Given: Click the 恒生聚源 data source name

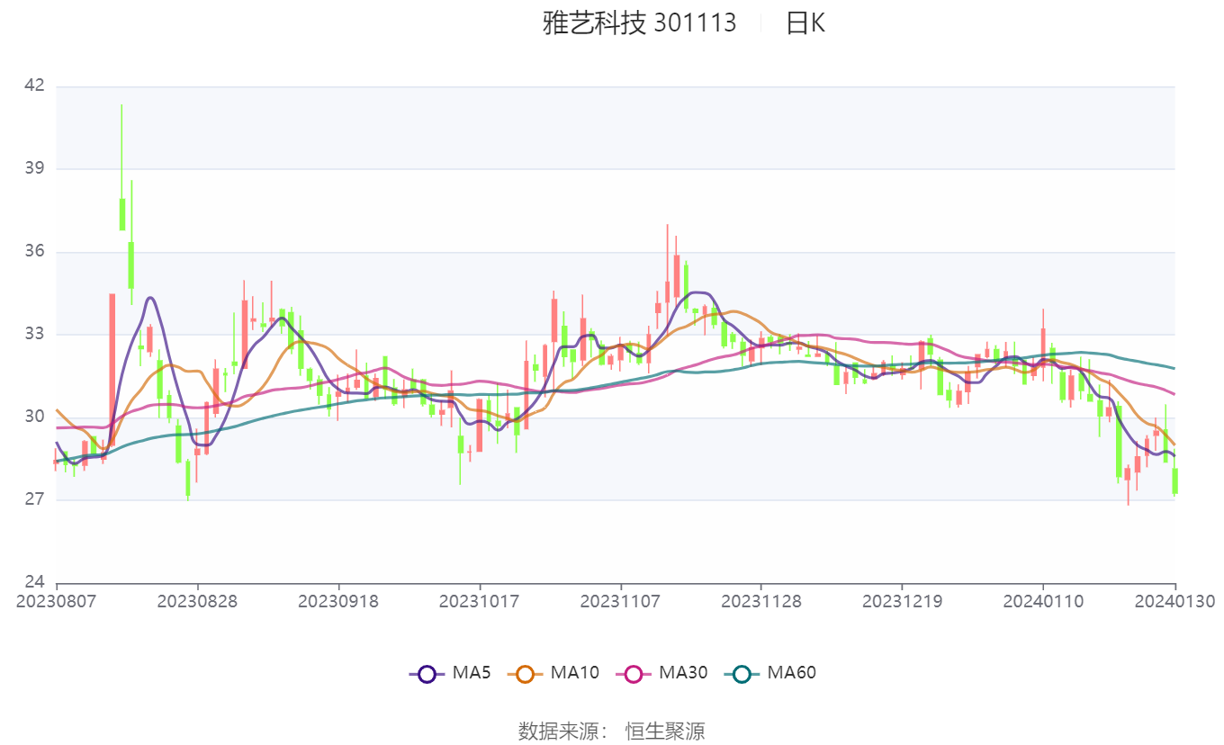Looking at the screenshot, I should (x=665, y=731).
